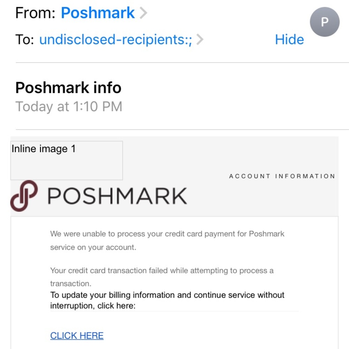Viewport: 349px width, 349px height.
Task: Expand the undisclosed-recipients chevron
Action: pos(200,39)
